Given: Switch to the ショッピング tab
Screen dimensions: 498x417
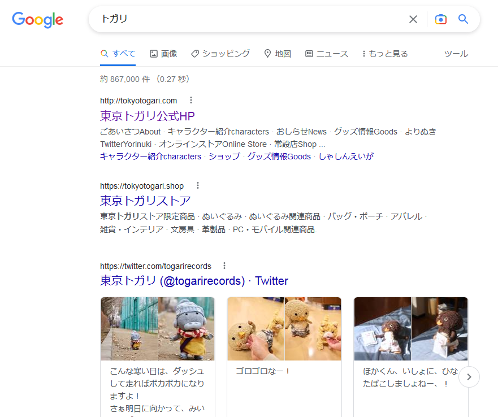Looking at the screenshot, I should [220, 54].
